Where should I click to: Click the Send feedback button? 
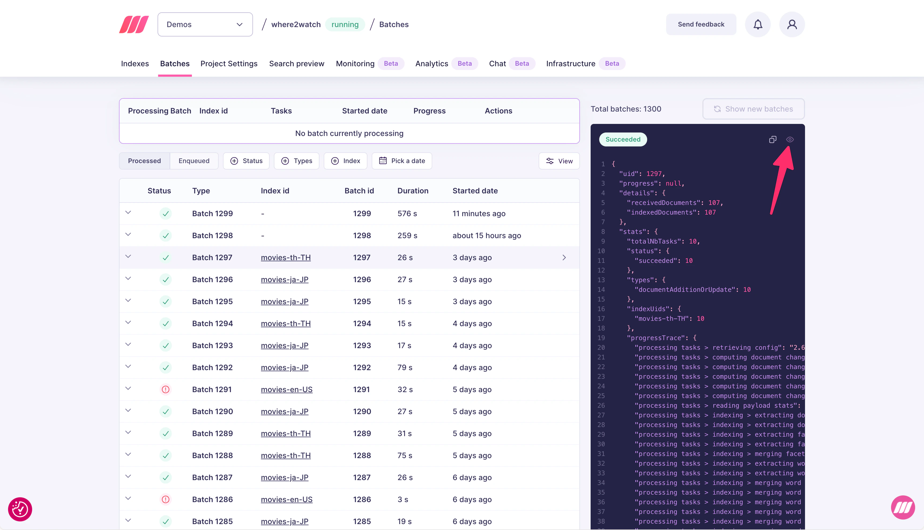(701, 24)
